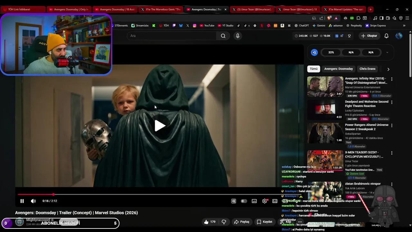This screenshot has width=412, height=232.
Task: Open the Netflix bookmark icon
Action: (x=262, y=25)
